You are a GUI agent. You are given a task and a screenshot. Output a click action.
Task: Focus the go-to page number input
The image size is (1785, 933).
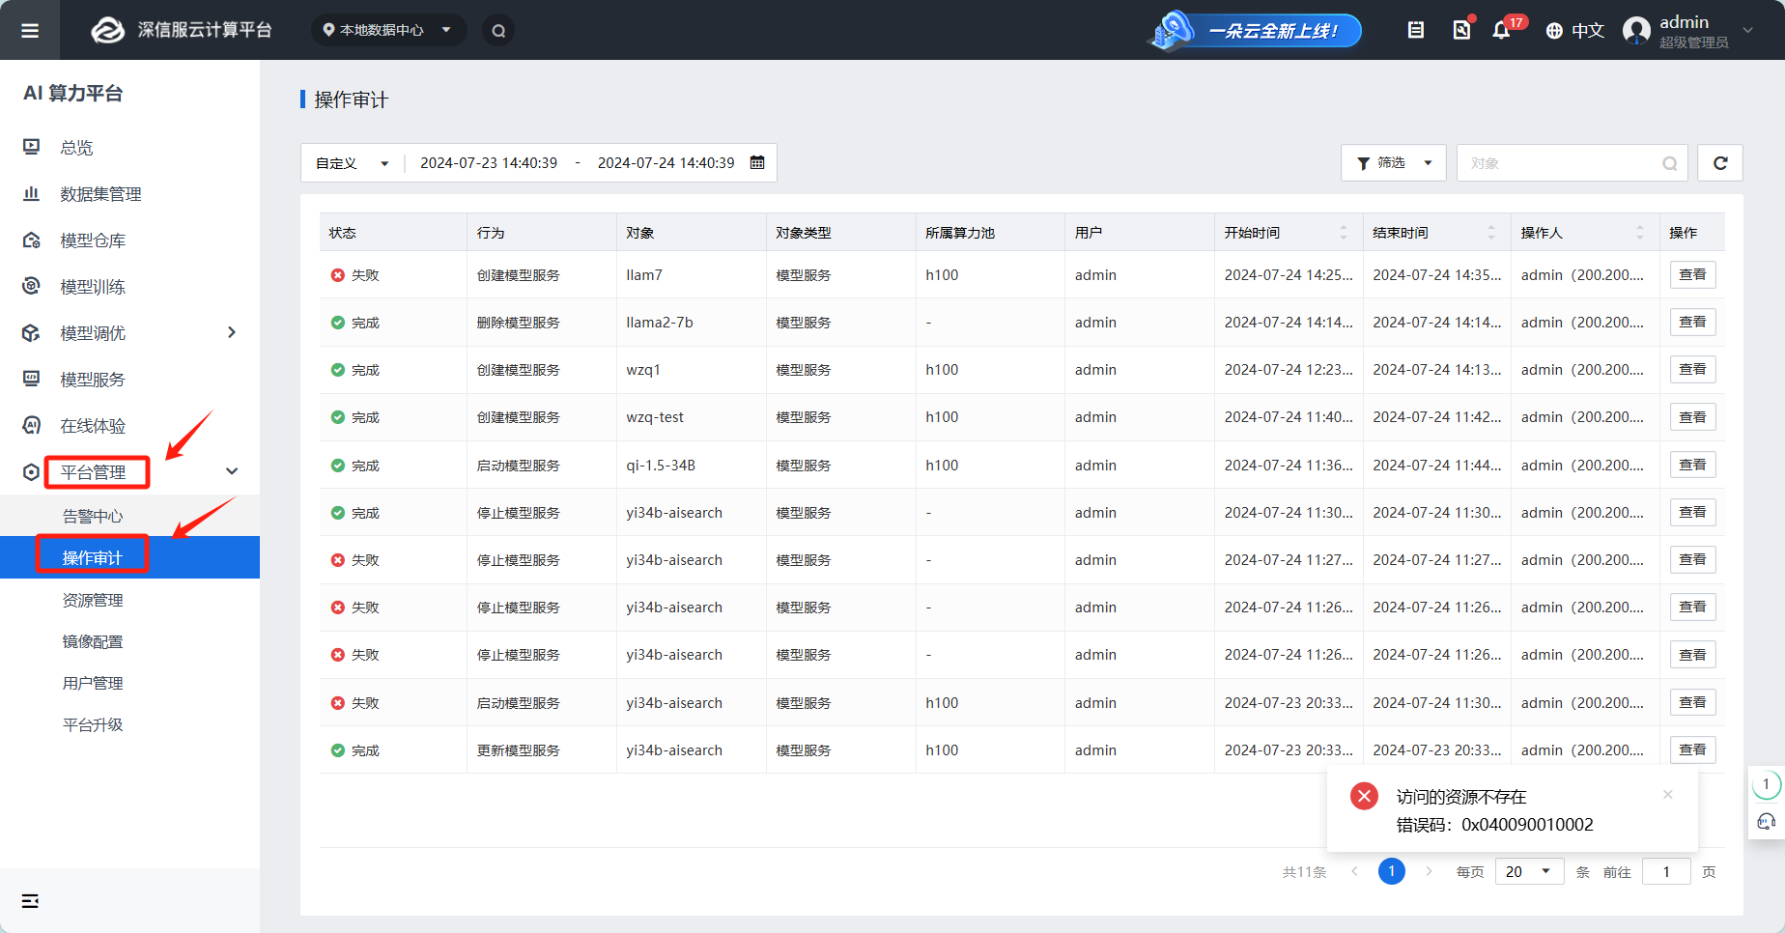click(x=1666, y=871)
